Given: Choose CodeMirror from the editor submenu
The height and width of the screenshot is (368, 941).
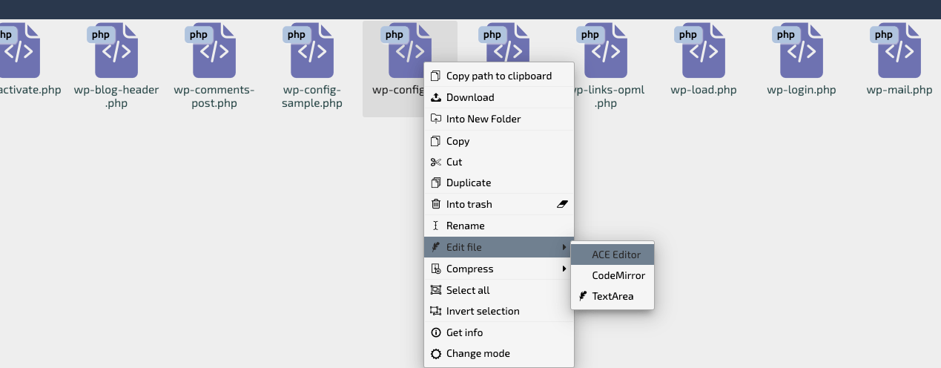Looking at the screenshot, I should point(618,275).
